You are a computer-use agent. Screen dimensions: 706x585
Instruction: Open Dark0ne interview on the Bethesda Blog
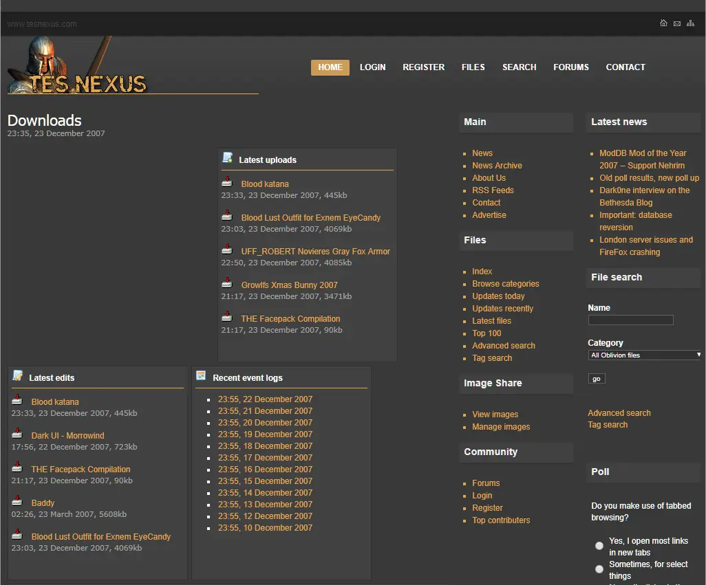(644, 197)
